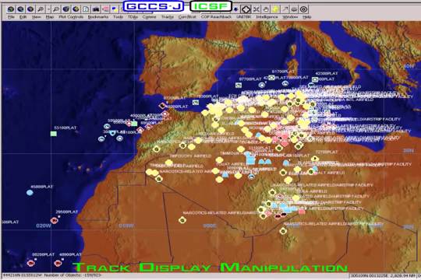Select the lone yellow airfield marker in Mauritania
The height and width of the screenshot is (280, 421).
click(x=182, y=220)
